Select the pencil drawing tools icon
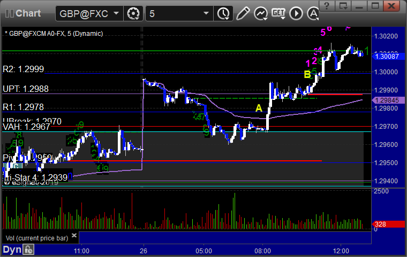407x257 pixels. pyautogui.click(x=243, y=13)
